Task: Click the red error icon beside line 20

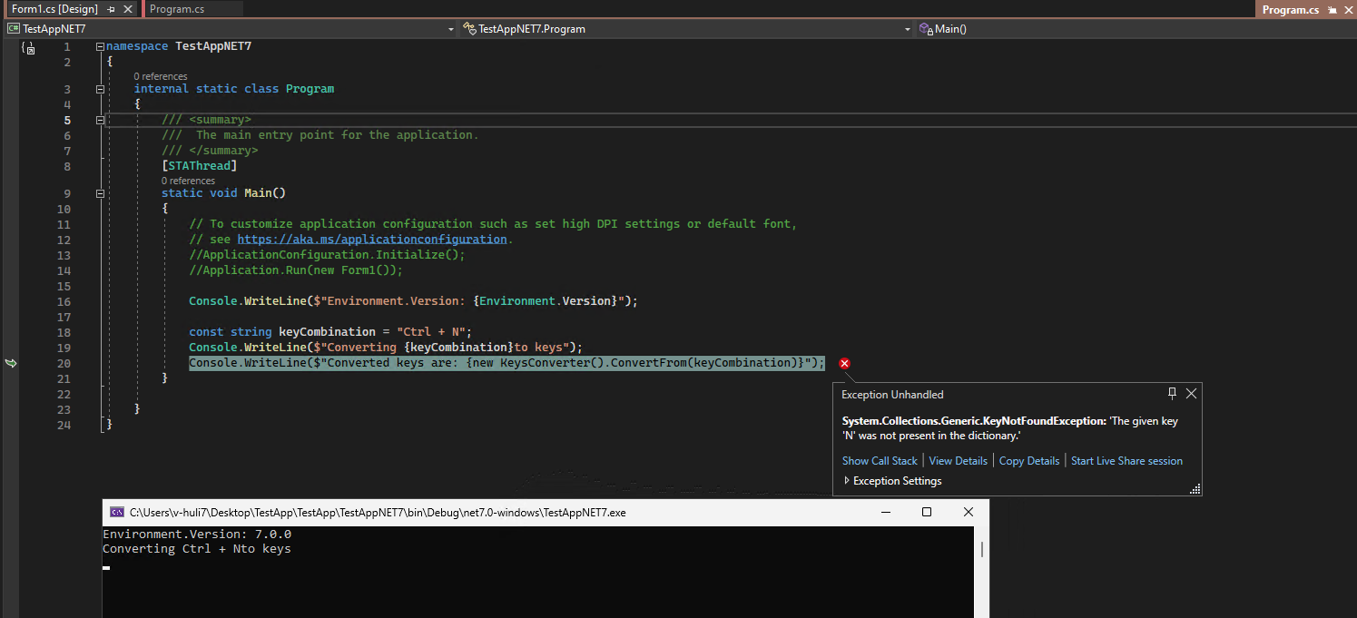Action: pyautogui.click(x=843, y=362)
